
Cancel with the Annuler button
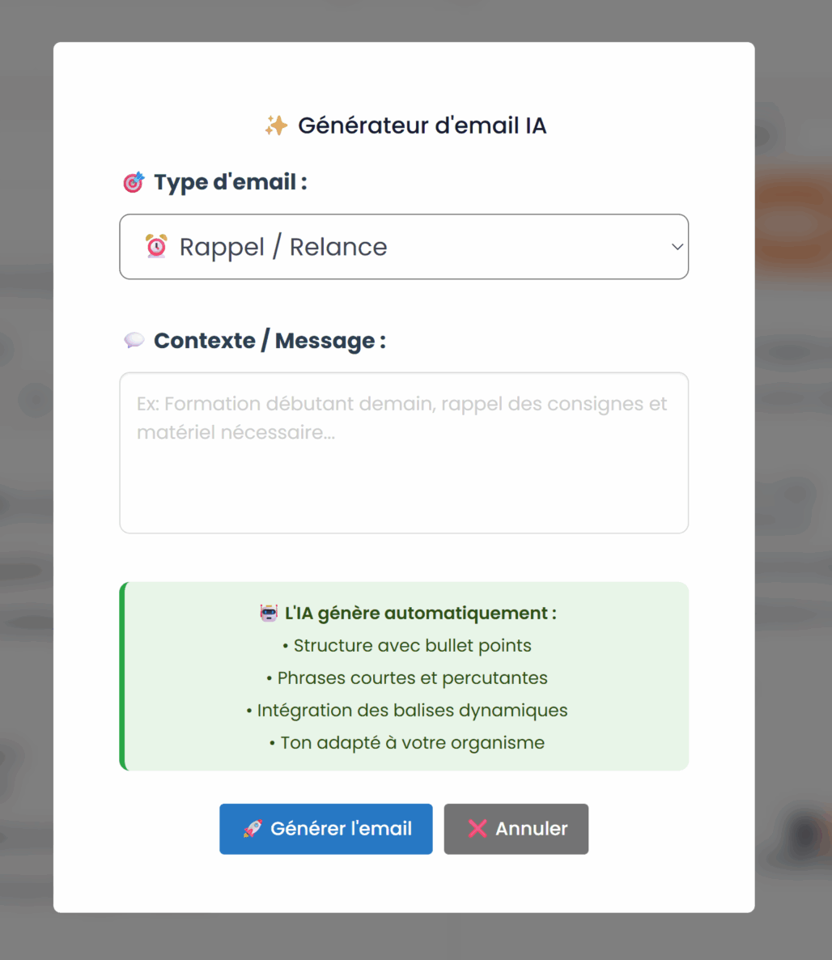(x=516, y=829)
